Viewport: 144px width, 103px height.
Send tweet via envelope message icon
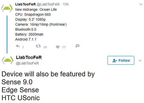pyautogui.click(x=77, y=46)
